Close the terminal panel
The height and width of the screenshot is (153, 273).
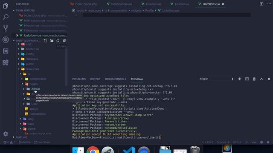coord(269,79)
